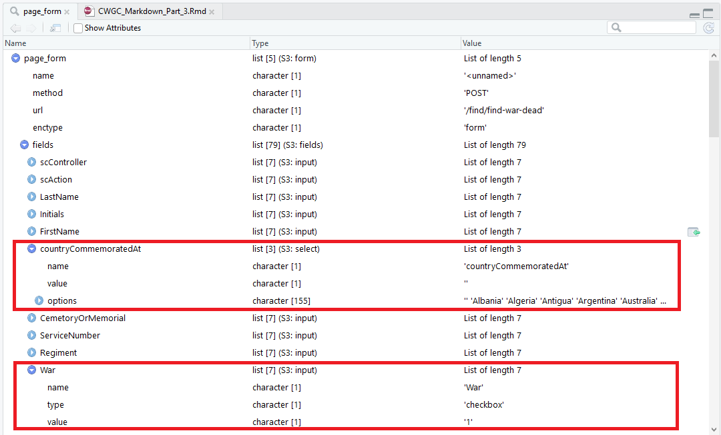Click the search magnifier icon in filter box
The height and width of the screenshot is (435, 721).
617,27
